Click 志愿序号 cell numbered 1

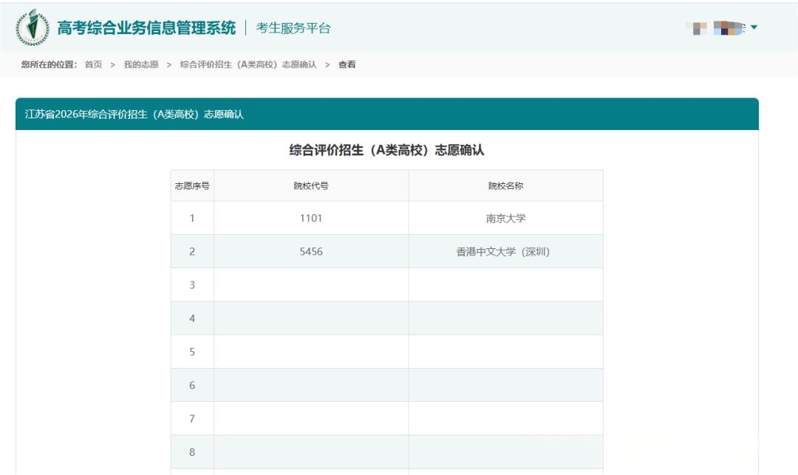click(x=192, y=218)
